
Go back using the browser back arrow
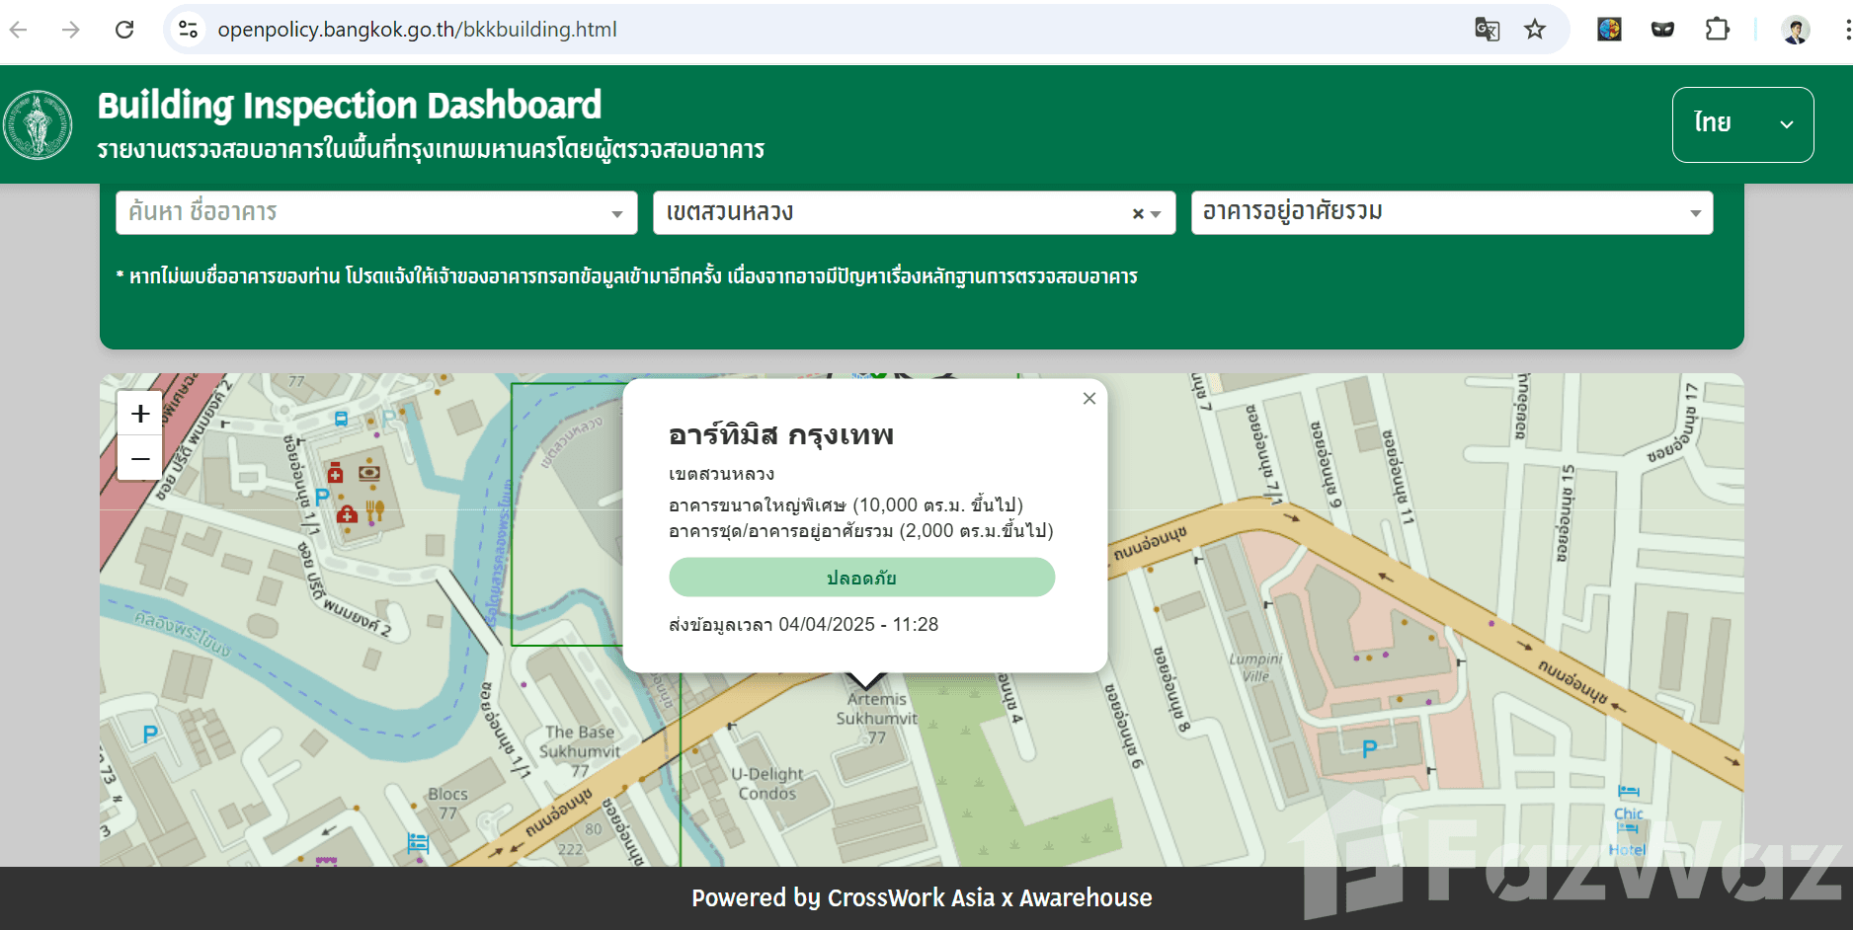[19, 30]
